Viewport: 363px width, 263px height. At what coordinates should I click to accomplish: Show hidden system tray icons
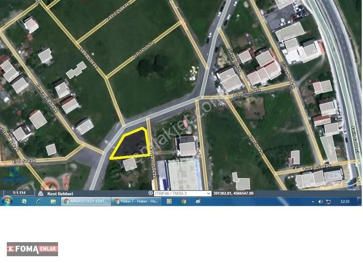coord(314,201)
